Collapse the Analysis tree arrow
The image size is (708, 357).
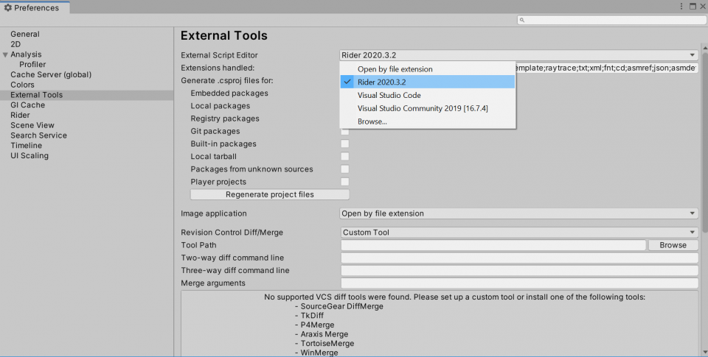point(5,54)
